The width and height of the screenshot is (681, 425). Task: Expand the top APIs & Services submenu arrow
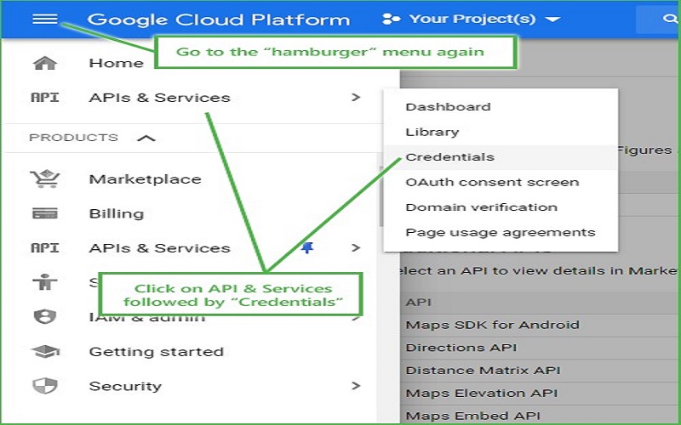356,97
